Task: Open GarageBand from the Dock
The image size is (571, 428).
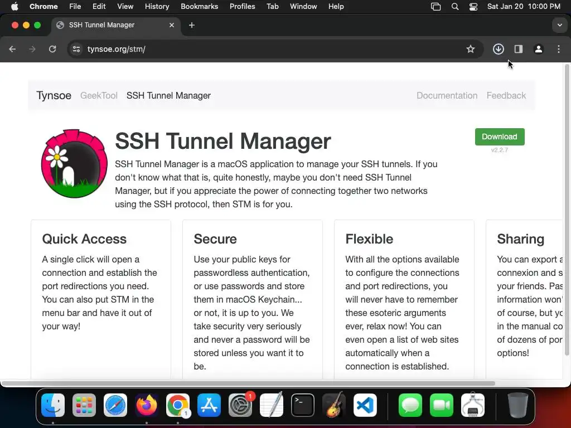Action: 334,405
